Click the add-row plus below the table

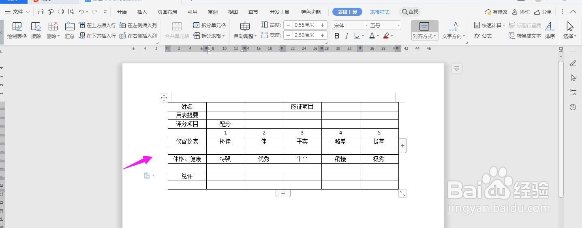[x=283, y=193]
